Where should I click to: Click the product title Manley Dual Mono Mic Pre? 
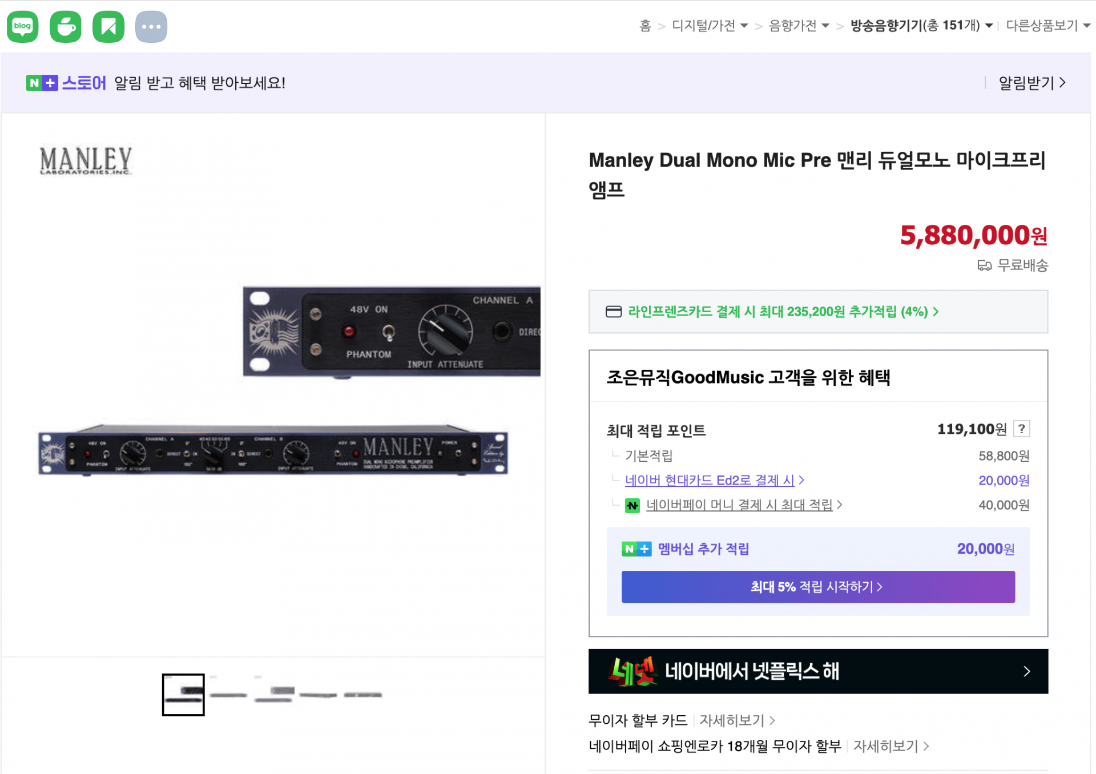point(818,174)
